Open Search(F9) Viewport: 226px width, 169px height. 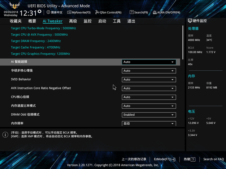click(139, 12)
